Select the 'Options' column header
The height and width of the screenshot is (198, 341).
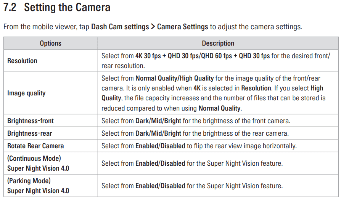50,43
